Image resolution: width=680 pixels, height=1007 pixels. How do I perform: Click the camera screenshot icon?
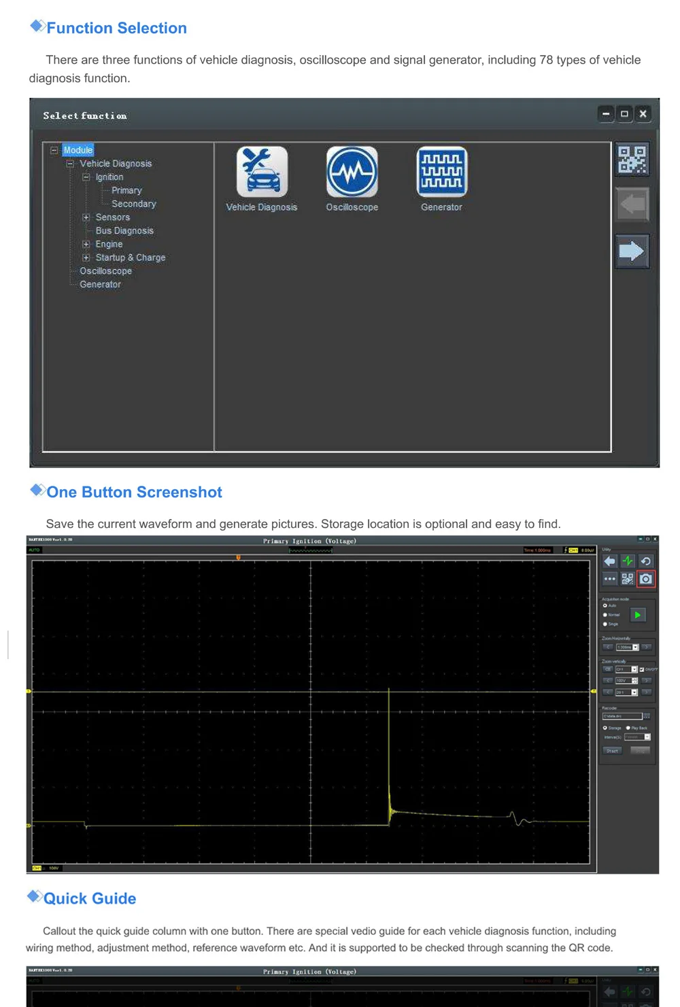point(646,579)
